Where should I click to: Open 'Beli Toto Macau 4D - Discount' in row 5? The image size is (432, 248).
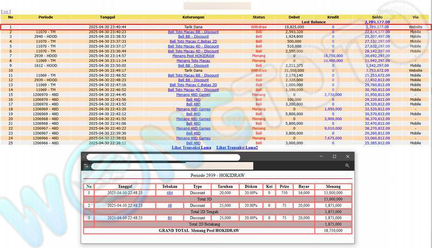point(193,46)
